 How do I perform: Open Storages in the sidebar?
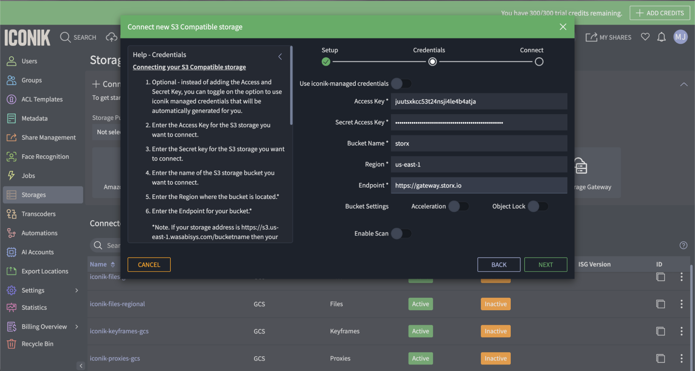pos(43,195)
